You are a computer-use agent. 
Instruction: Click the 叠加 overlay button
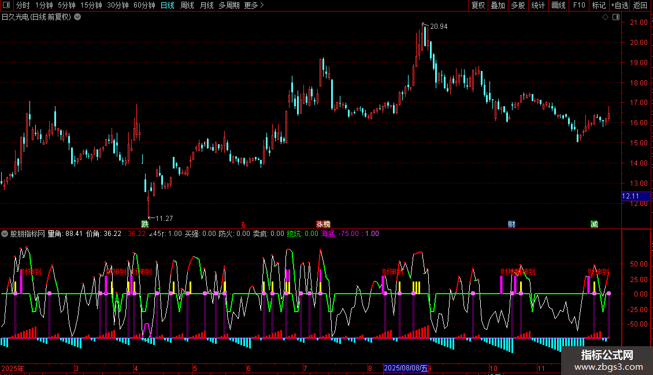(x=498, y=5)
